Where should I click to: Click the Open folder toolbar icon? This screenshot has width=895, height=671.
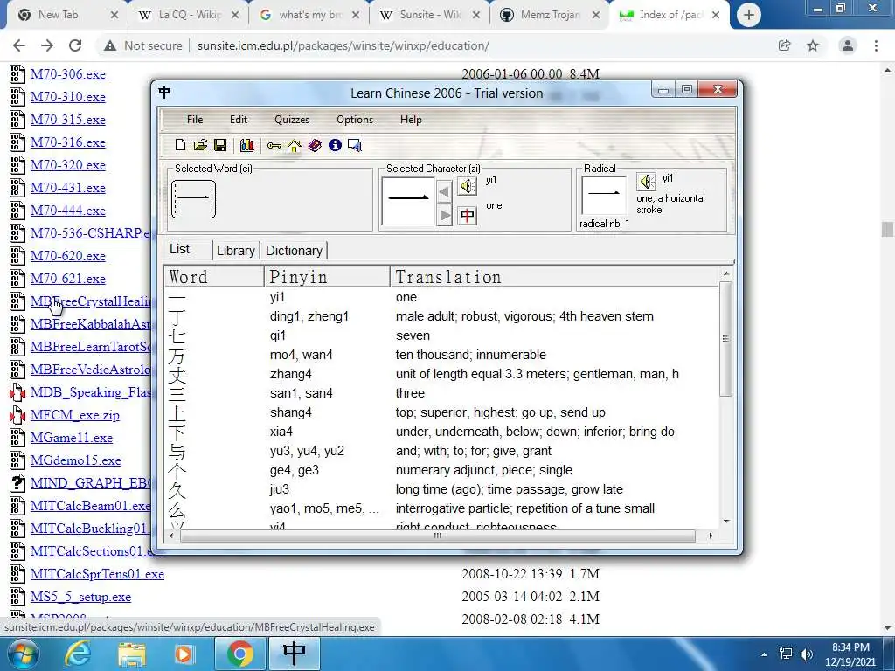tap(200, 145)
